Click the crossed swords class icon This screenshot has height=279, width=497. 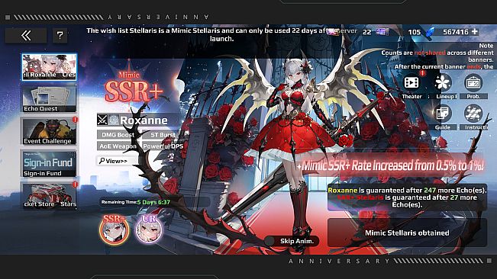click(102, 120)
